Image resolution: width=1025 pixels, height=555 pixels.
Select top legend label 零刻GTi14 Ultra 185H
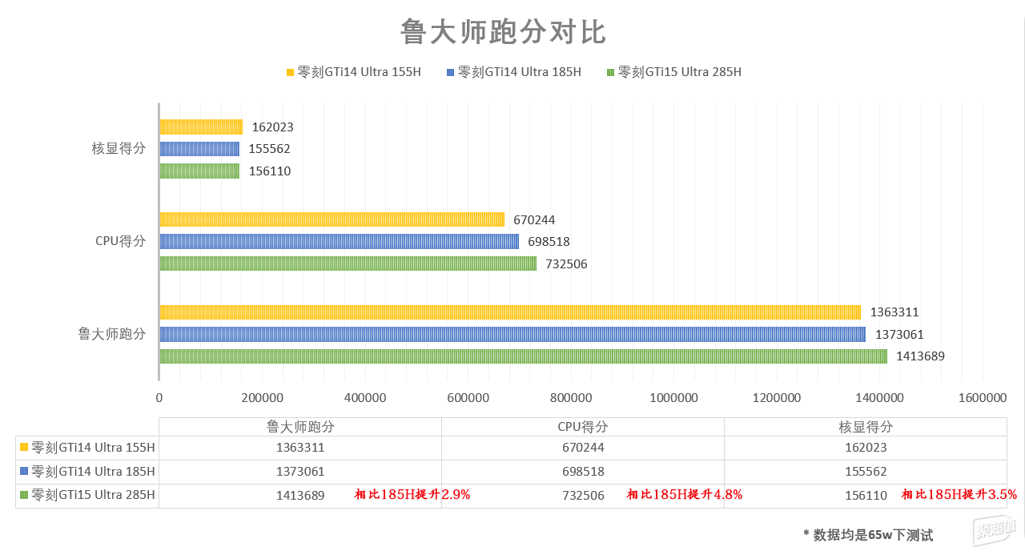coord(519,72)
